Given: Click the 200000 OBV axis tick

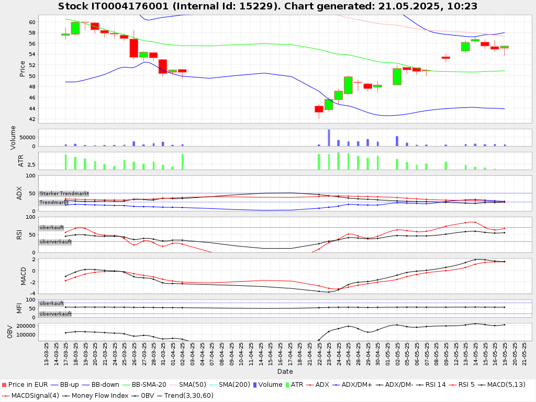Looking at the screenshot, I should (26, 326).
